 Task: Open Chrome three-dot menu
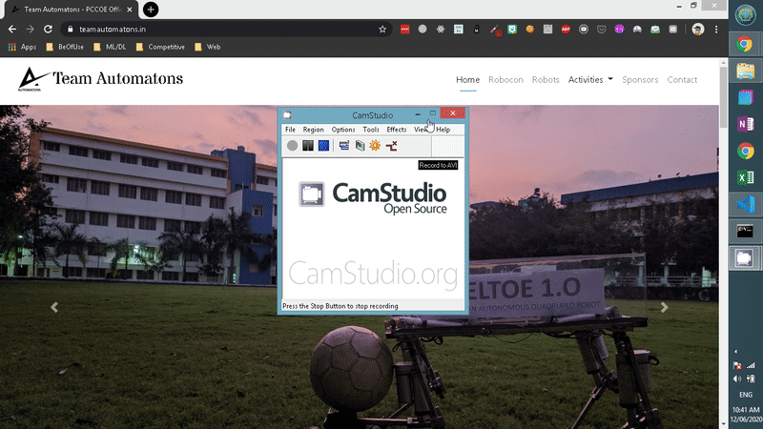[716, 30]
